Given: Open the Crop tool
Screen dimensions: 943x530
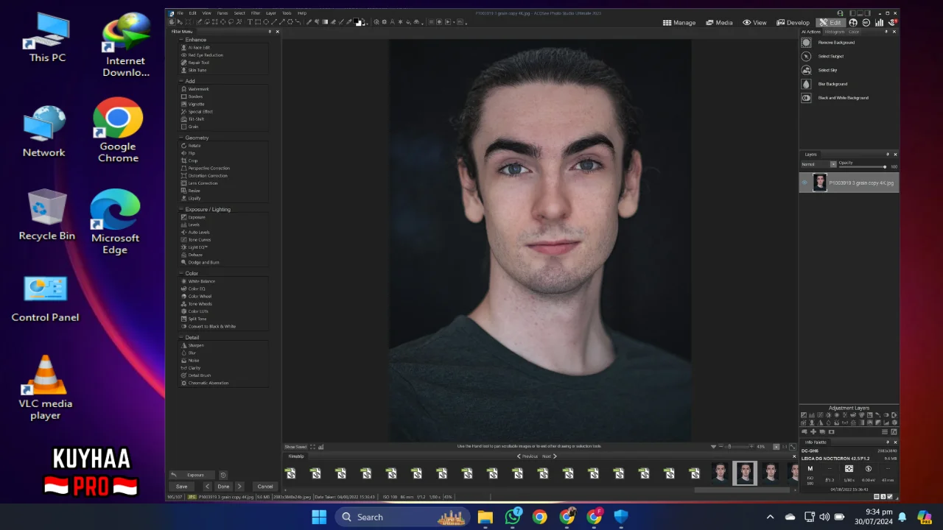Looking at the screenshot, I should tap(192, 160).
